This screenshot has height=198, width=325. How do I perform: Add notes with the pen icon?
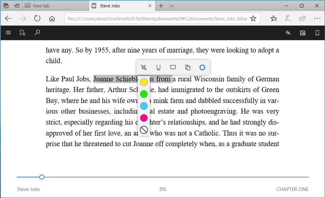coord(288,18)
